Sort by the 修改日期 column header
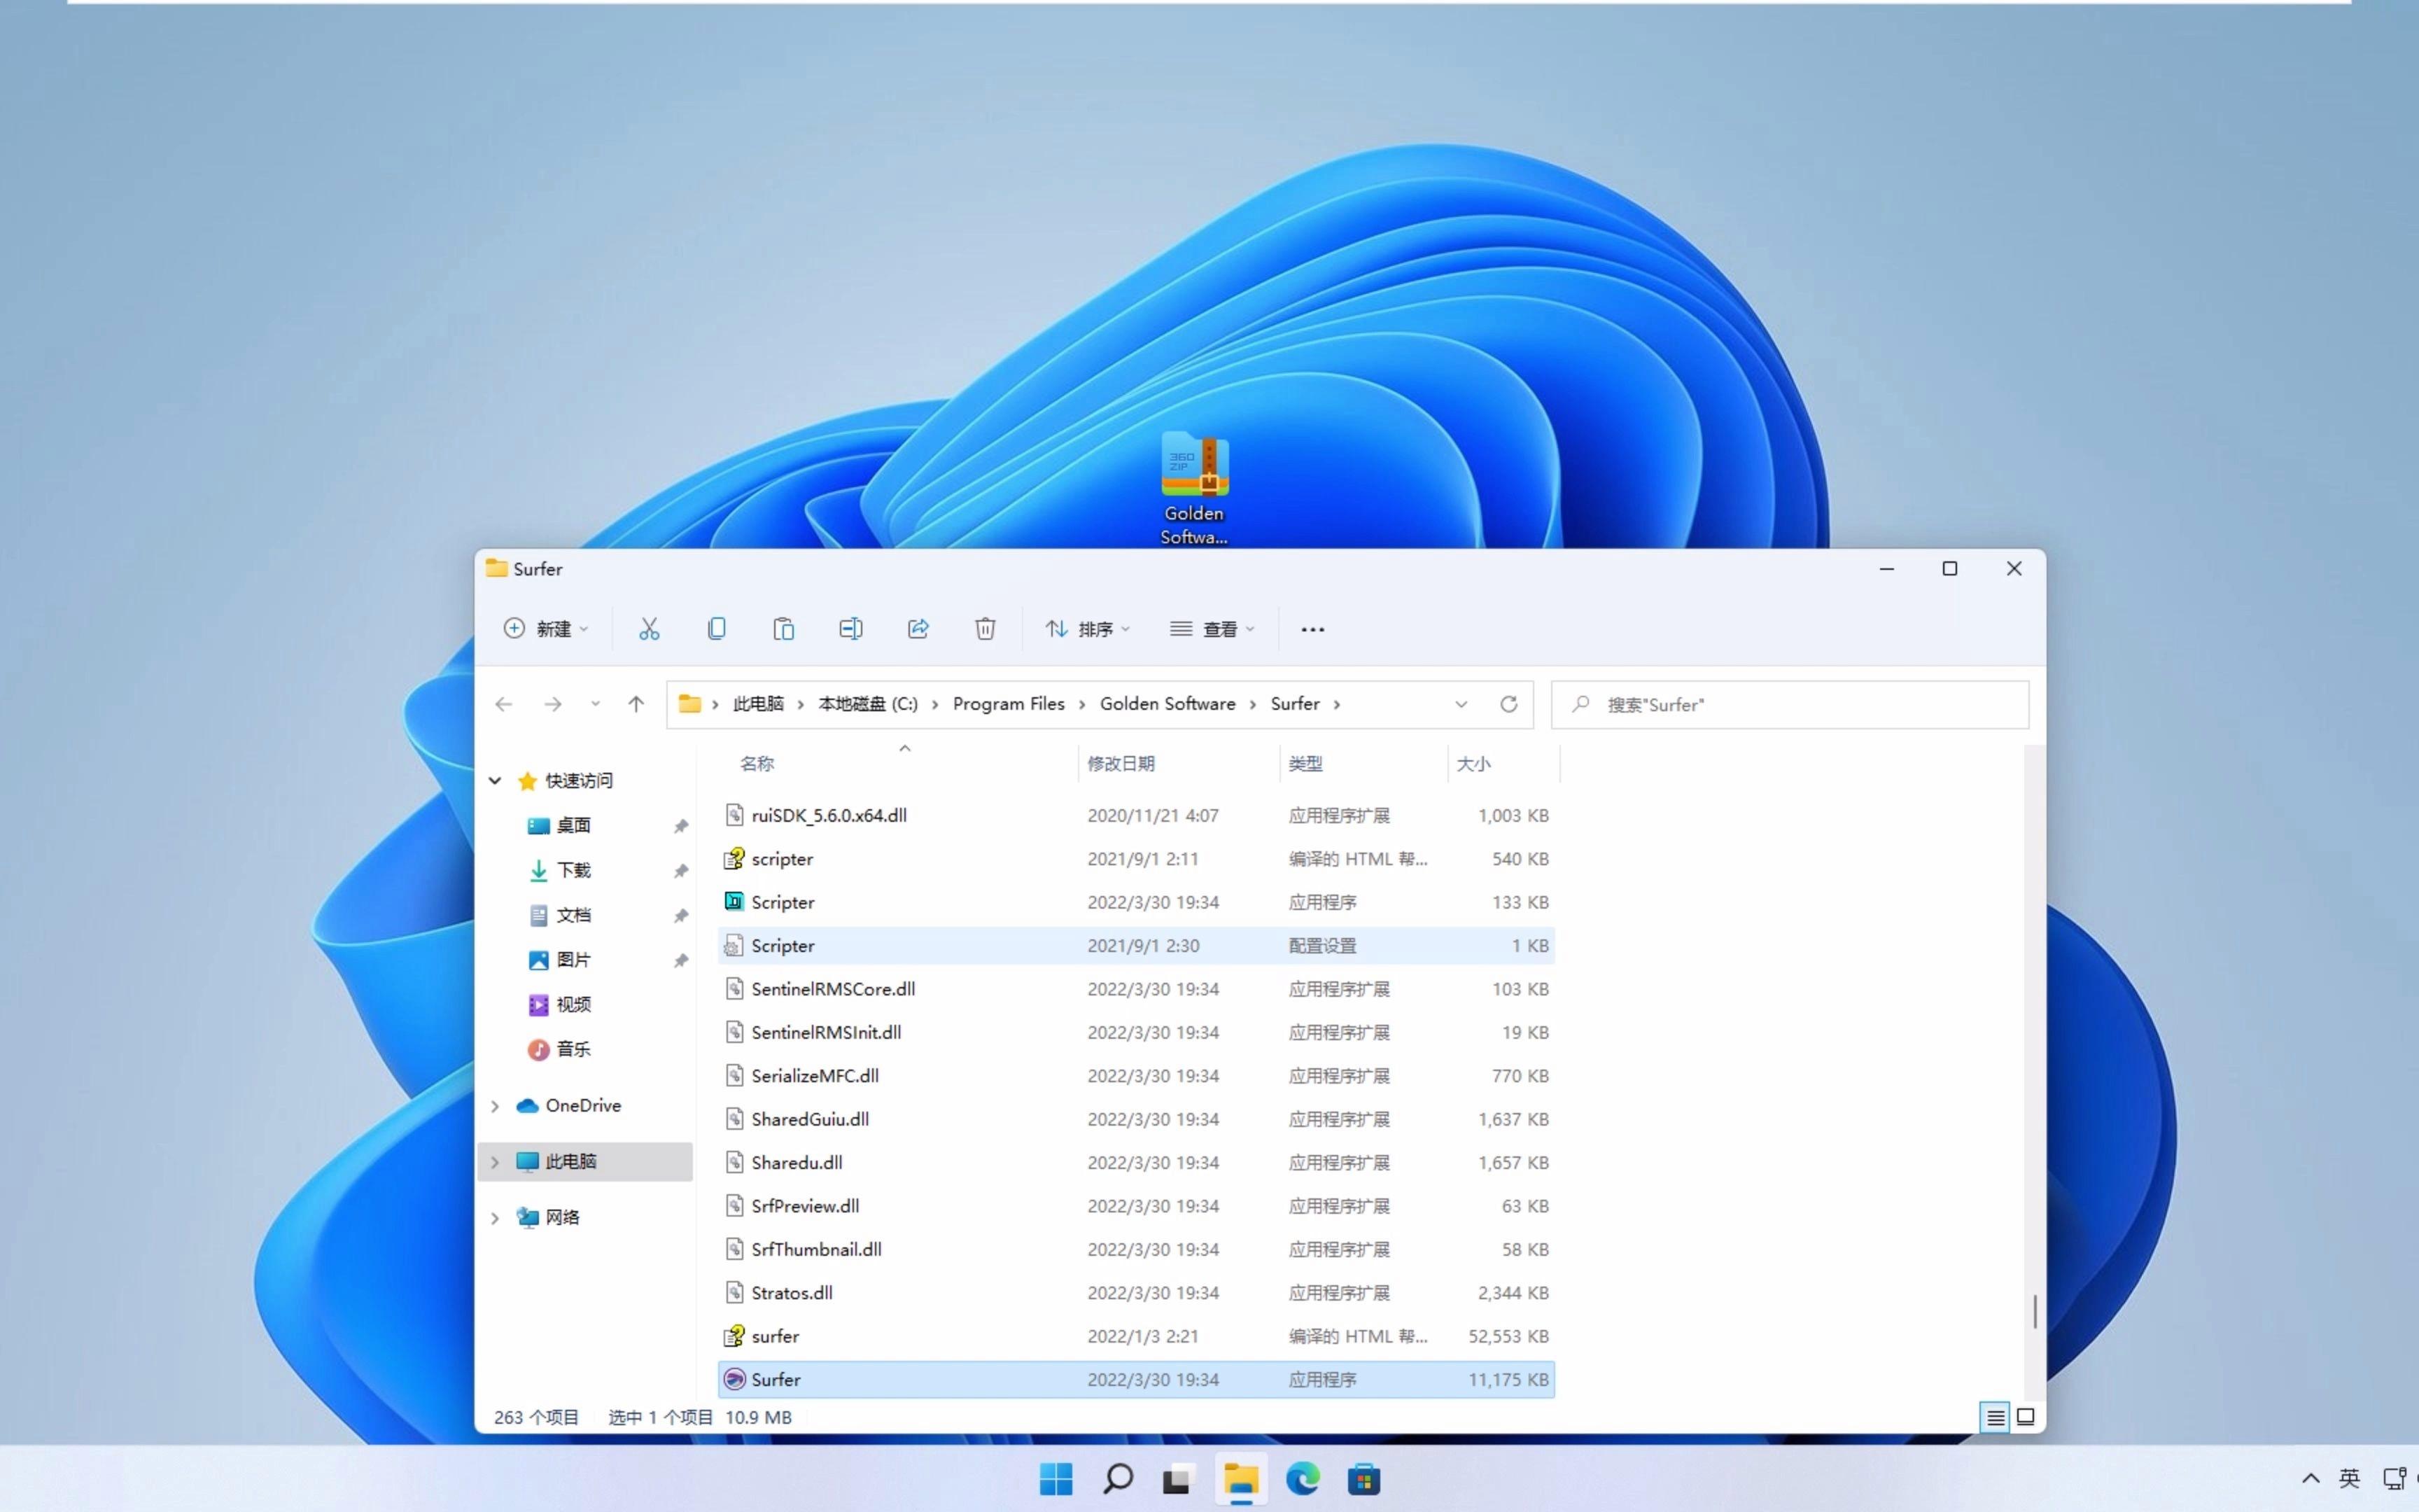The height and width of the screenshot is (1512, 2419). pos(1121,764)
